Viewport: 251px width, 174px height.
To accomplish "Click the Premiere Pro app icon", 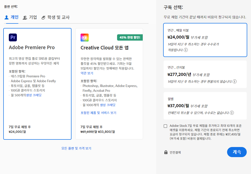I will point(13,37).
